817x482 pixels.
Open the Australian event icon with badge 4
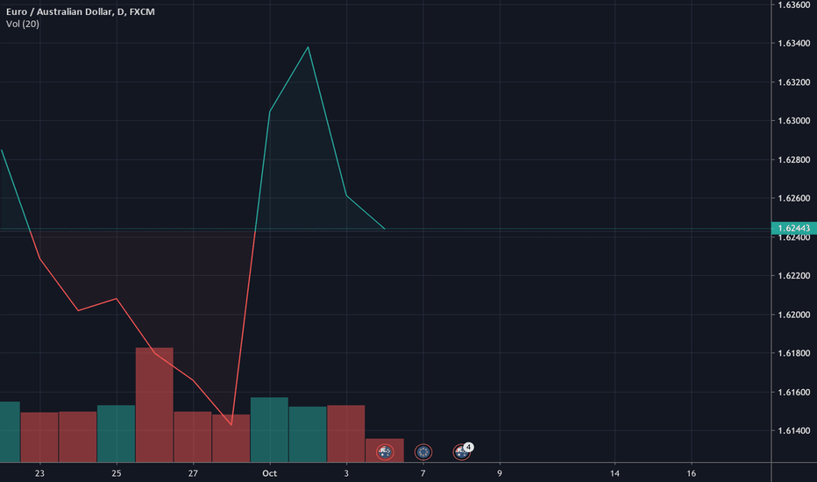[x=462, y=451]
